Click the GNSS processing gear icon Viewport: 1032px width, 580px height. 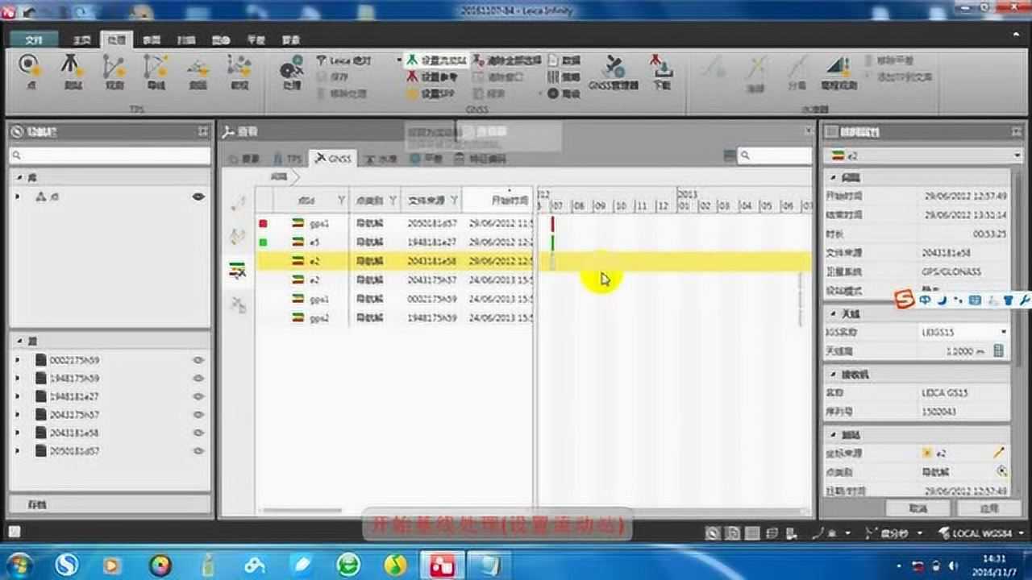291,69
